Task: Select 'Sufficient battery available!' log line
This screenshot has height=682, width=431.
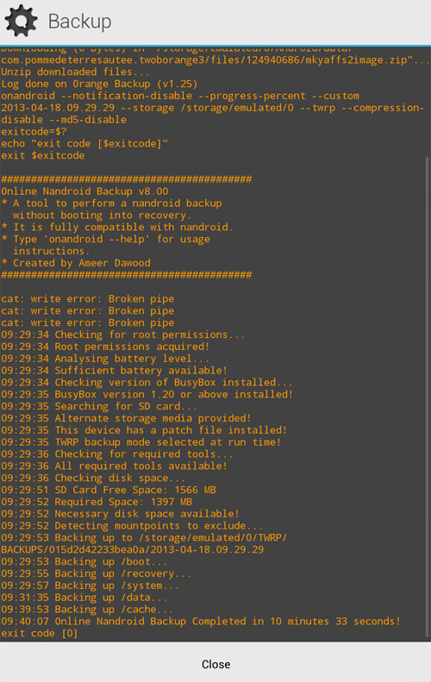Action: [x=114, y=371]
